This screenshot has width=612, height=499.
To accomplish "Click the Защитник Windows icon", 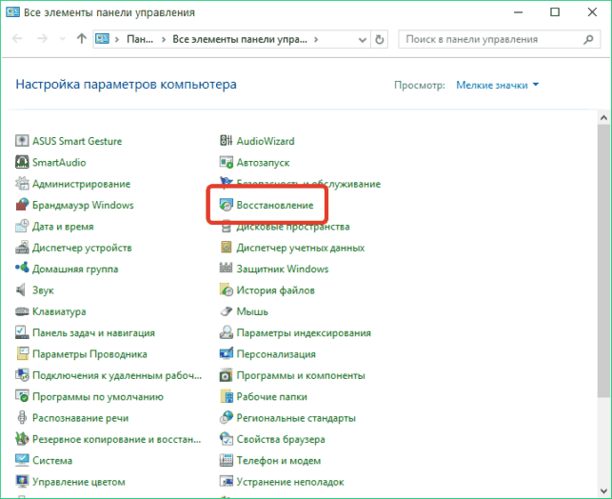I will (226, 269).
